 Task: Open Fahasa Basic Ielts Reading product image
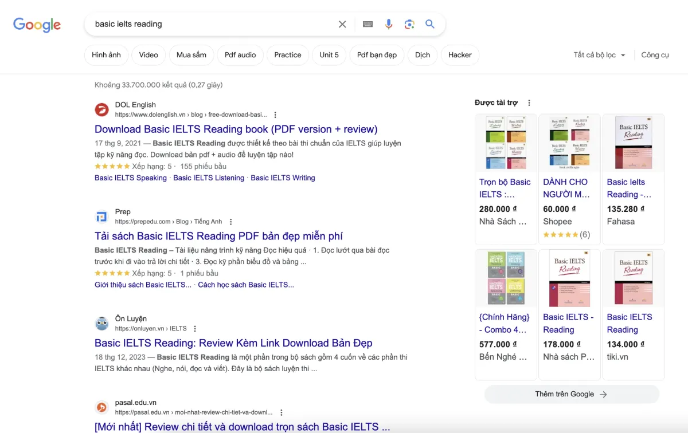pyautogui.click(x=634, y=143)
